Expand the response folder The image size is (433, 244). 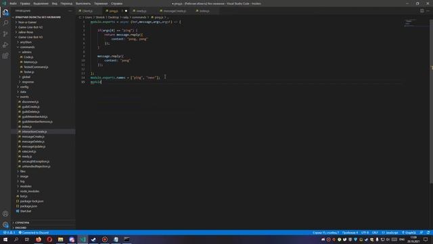pos(28,82)
